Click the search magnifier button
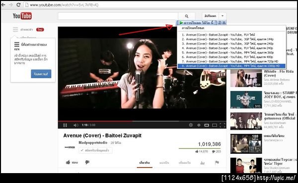Screen dimensions: 298x183 pos(187,16)
